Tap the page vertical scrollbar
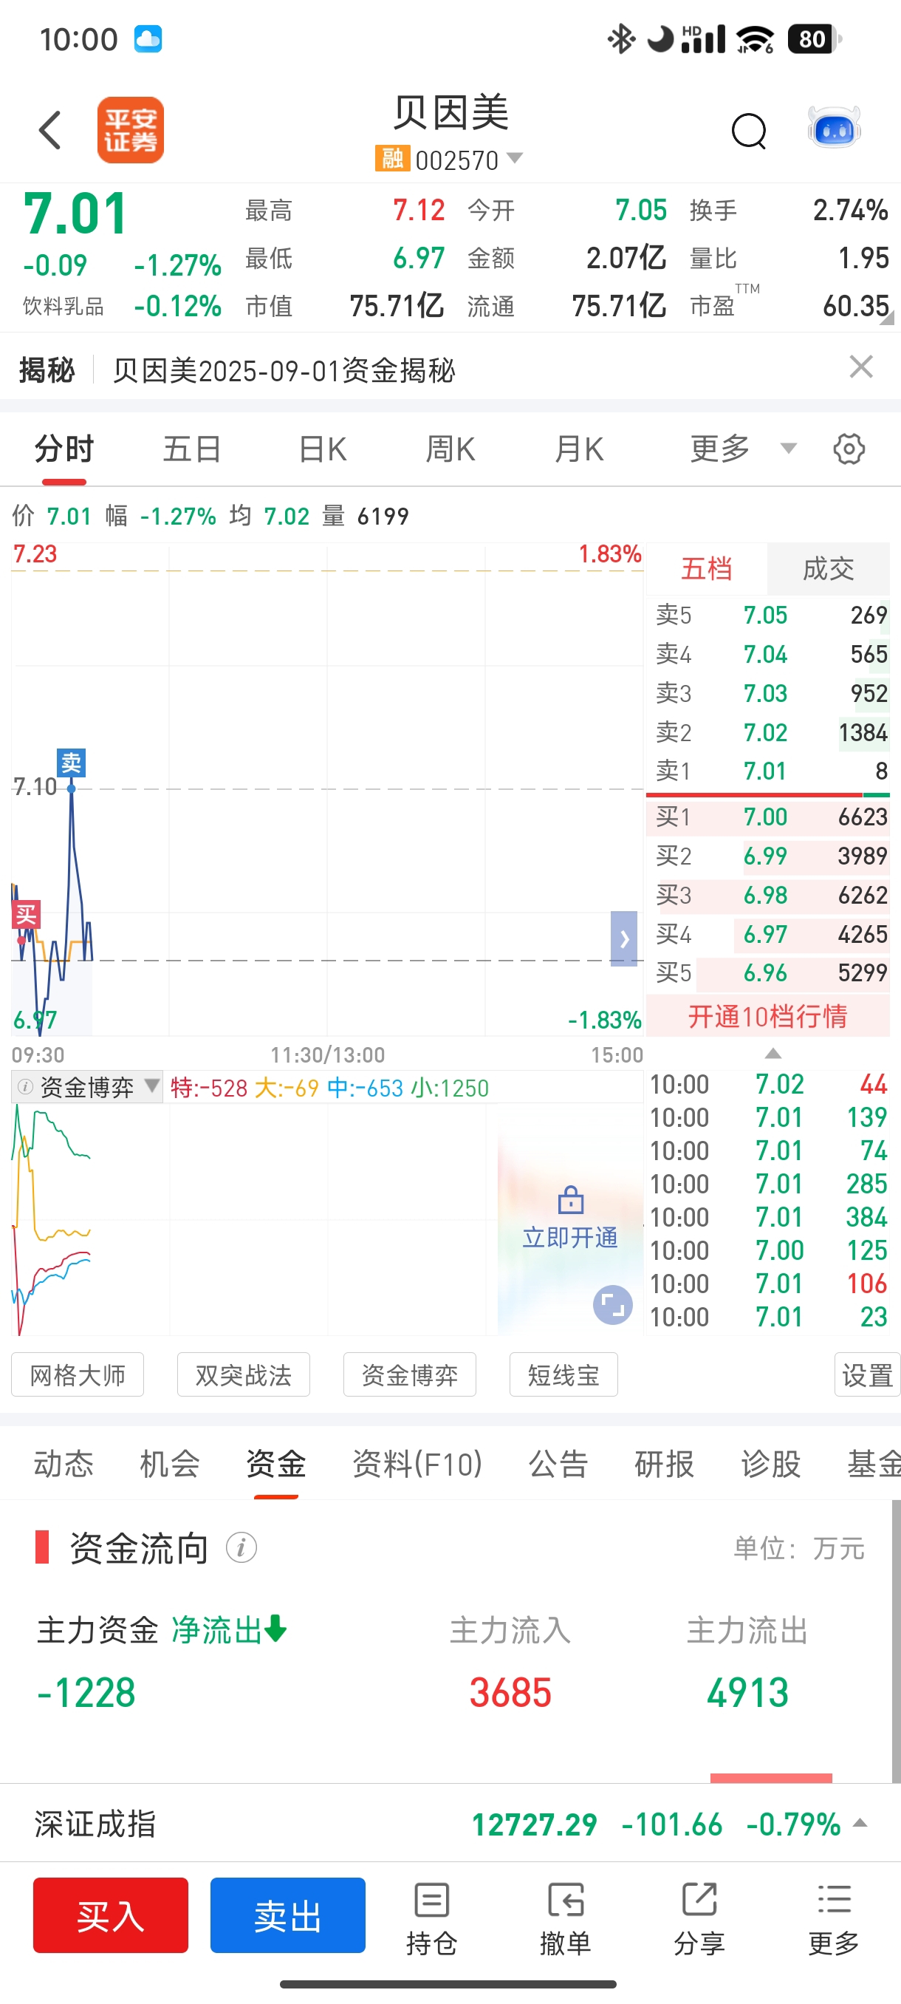This screenshot has height=2004, width=901. [896, 1640]
